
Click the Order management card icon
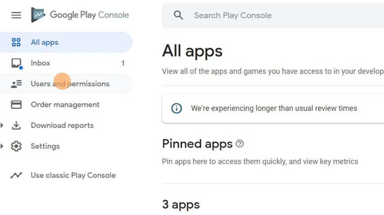[16, 105]
